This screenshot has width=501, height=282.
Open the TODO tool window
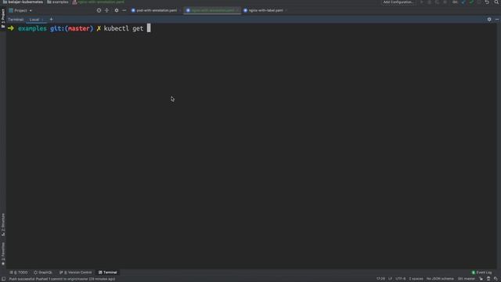19,273
